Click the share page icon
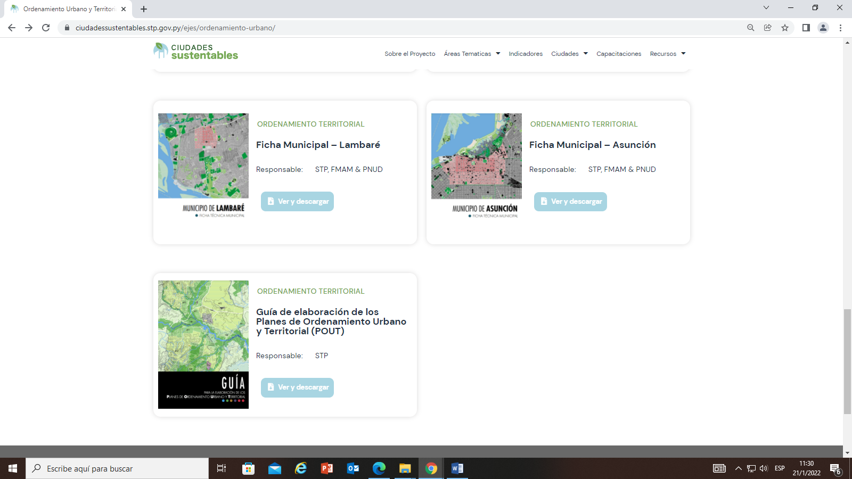852x479 pixels. click(x=768, y=28)
